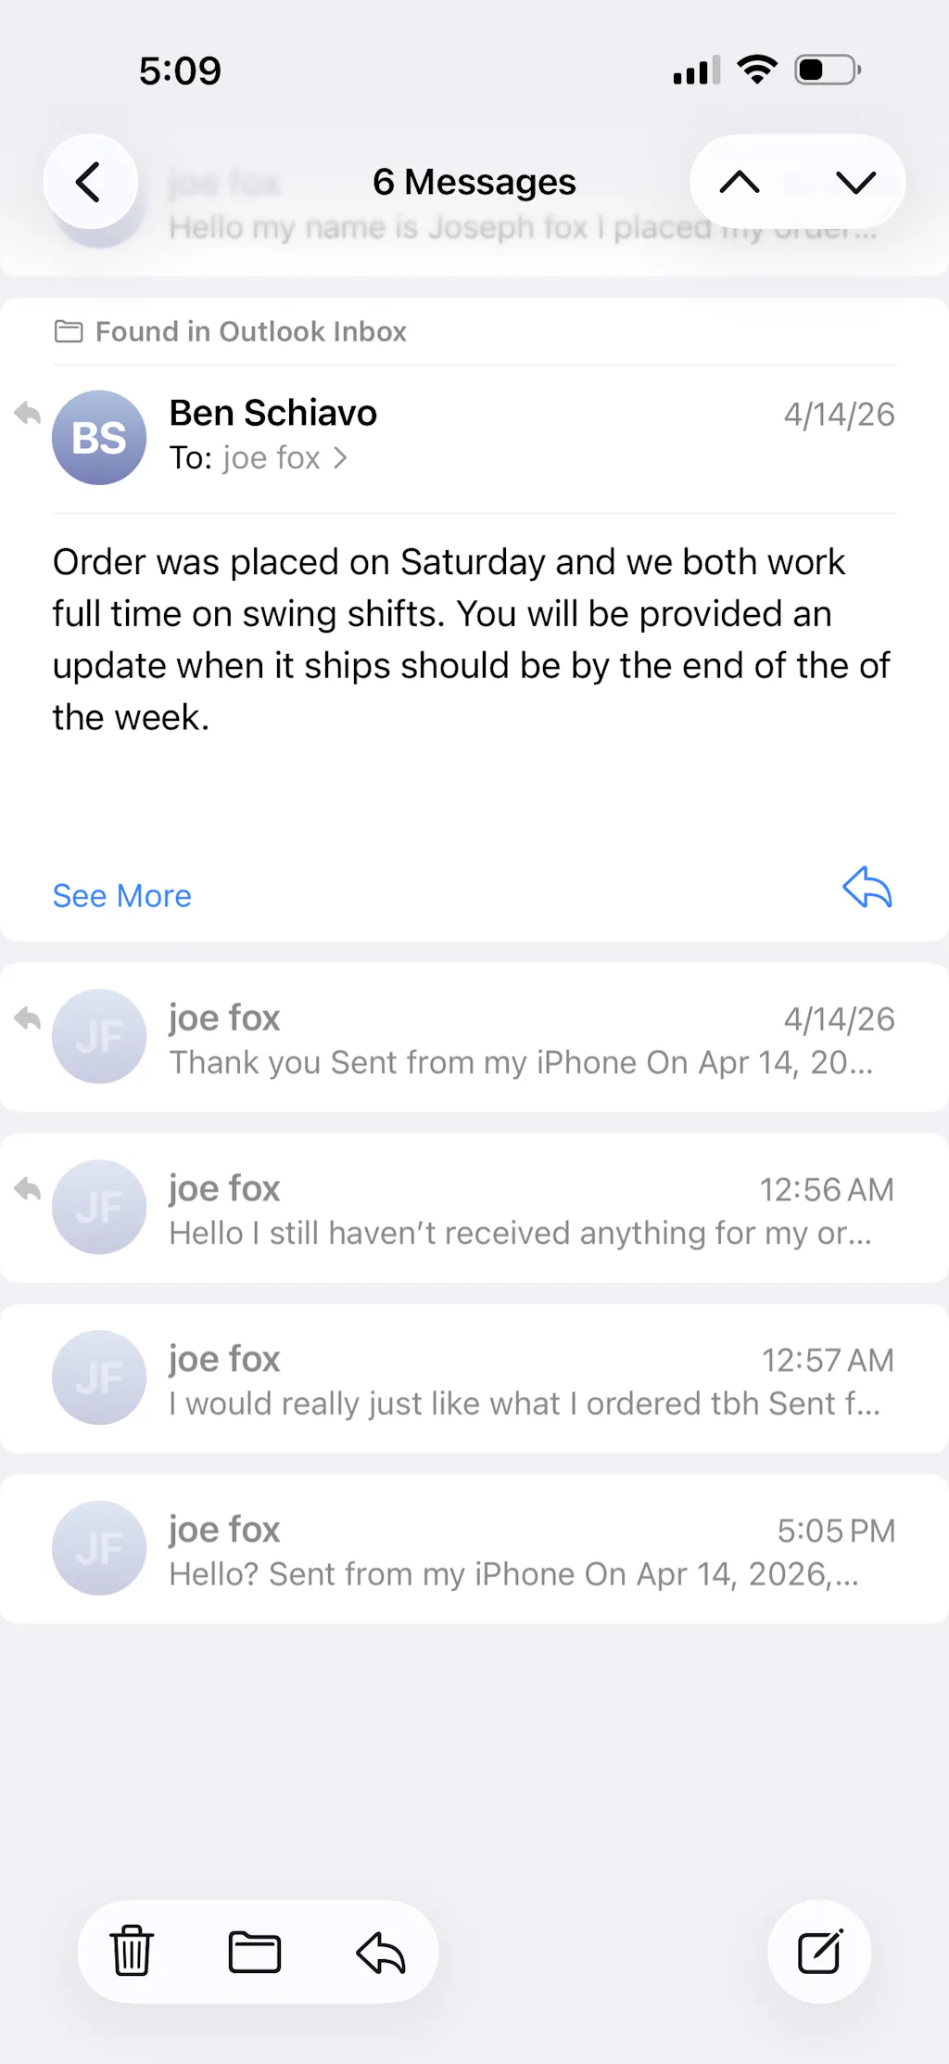This screenshot has height=2064, width=949.
Task: Tap Ben Schiavo sender name
Action: [272, 414]
